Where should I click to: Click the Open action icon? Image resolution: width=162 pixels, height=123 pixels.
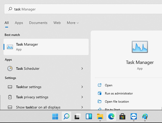99,85
